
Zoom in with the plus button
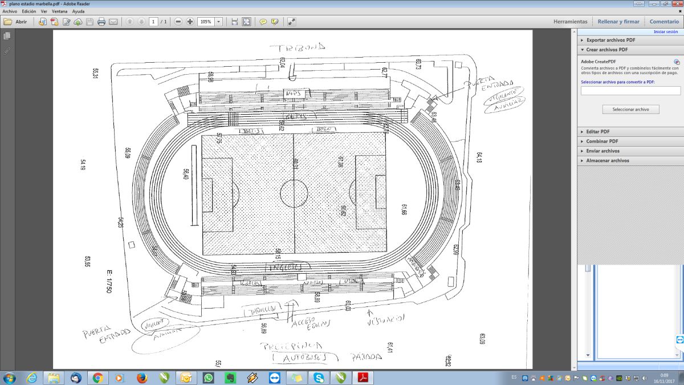pyautogui.click(x=190, y=22)
